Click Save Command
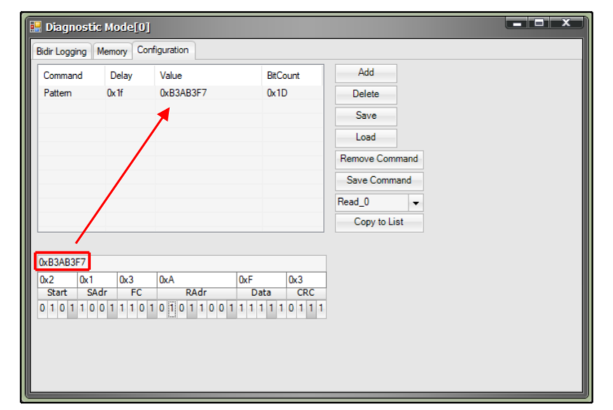 coord(379,181)
